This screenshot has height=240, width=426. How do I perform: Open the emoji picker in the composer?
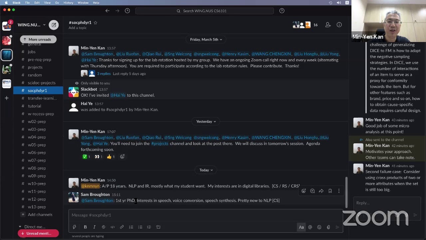pos(319,227)
